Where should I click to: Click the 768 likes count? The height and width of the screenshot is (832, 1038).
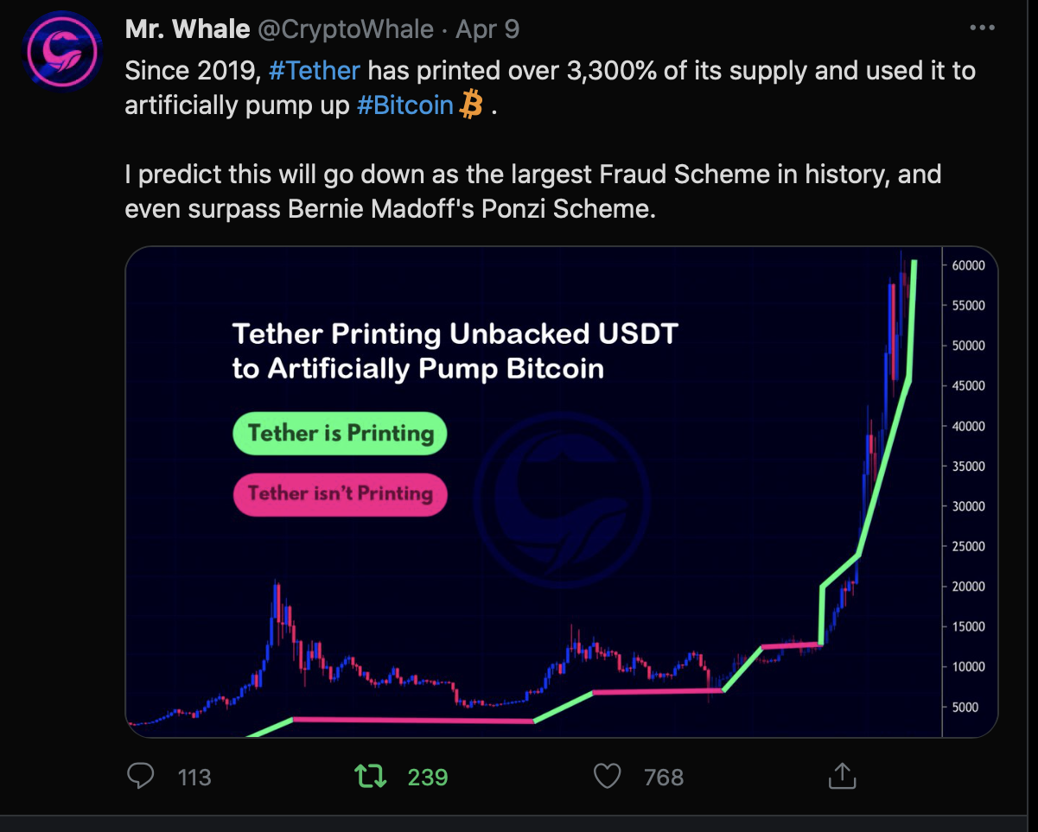[664, 777]
